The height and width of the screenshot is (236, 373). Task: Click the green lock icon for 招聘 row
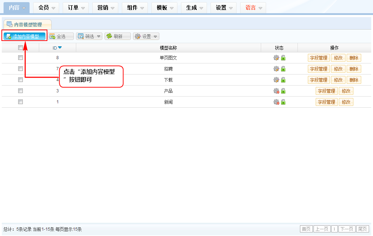pos(283,69)
